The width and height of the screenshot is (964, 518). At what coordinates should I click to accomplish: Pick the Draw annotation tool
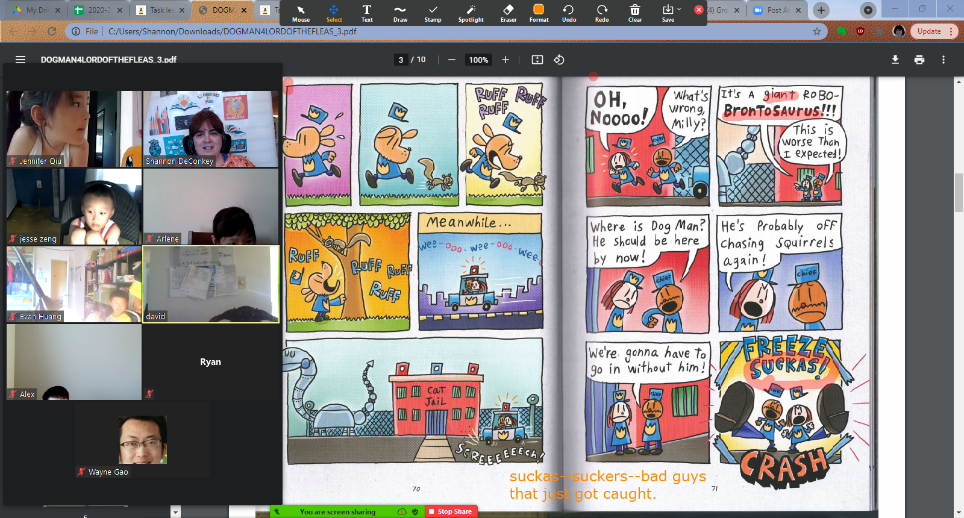(x=400, y=13)
